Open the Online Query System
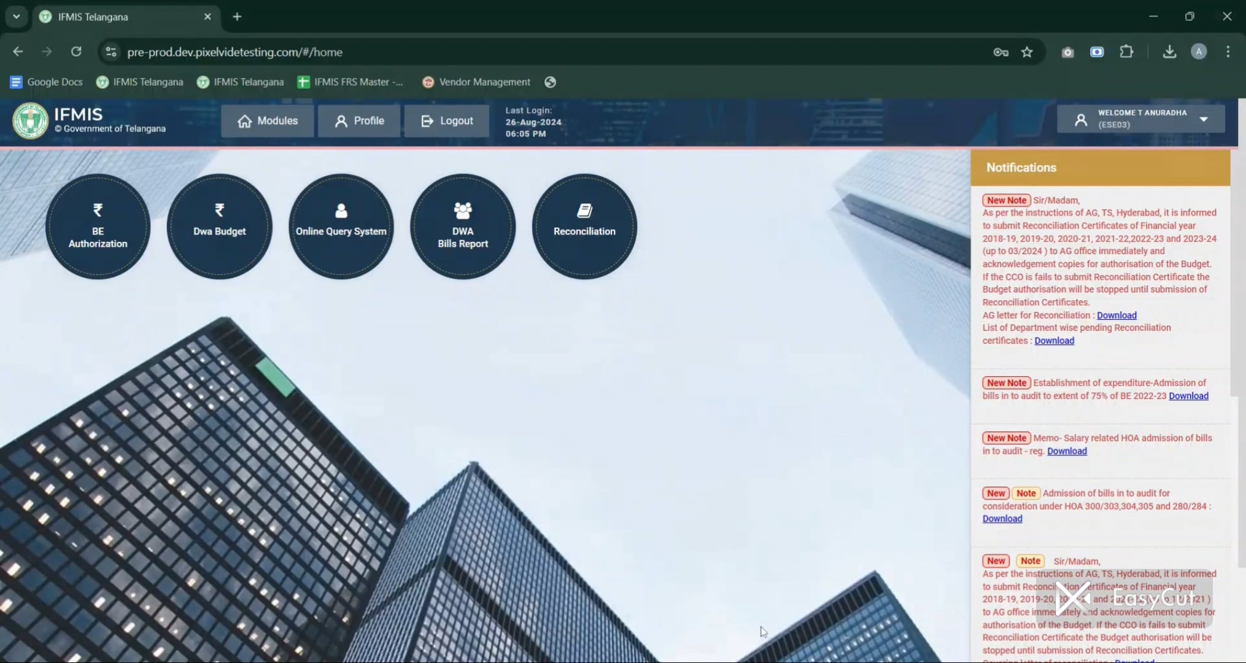This screenshot has width=1246, height=663. tap(340, 226)
